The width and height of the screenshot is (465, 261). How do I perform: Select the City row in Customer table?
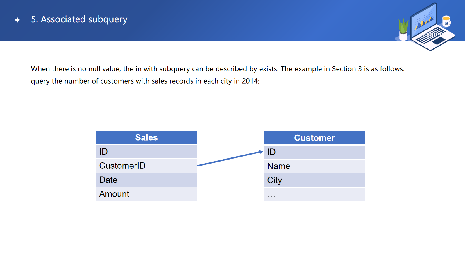314,180
